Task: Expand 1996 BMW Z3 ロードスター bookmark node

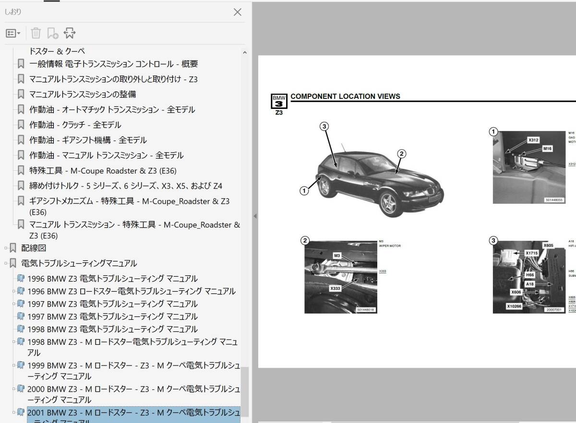Action: [13, 291]
